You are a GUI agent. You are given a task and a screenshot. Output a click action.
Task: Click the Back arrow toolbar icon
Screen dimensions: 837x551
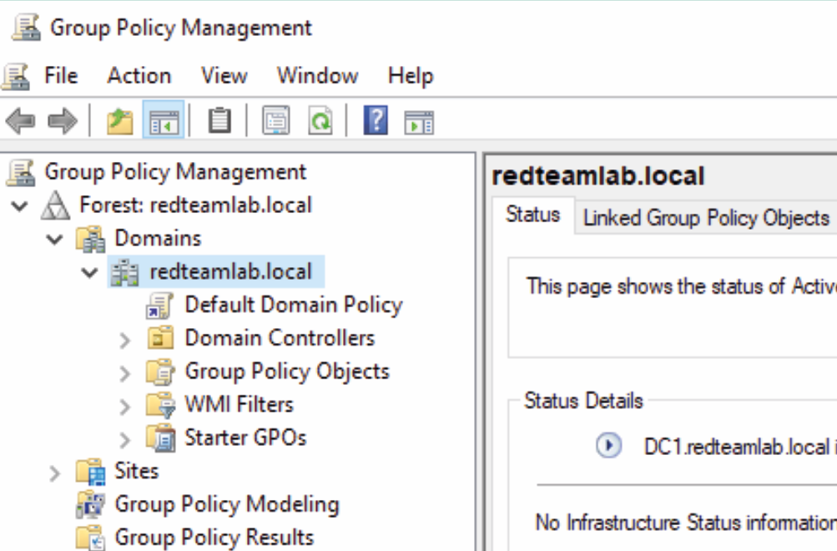[x=20, y=121]
